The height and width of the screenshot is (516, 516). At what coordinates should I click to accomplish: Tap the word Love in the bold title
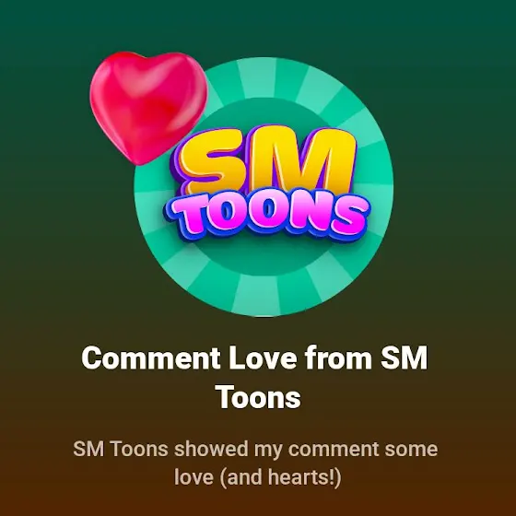click(263, 358)
